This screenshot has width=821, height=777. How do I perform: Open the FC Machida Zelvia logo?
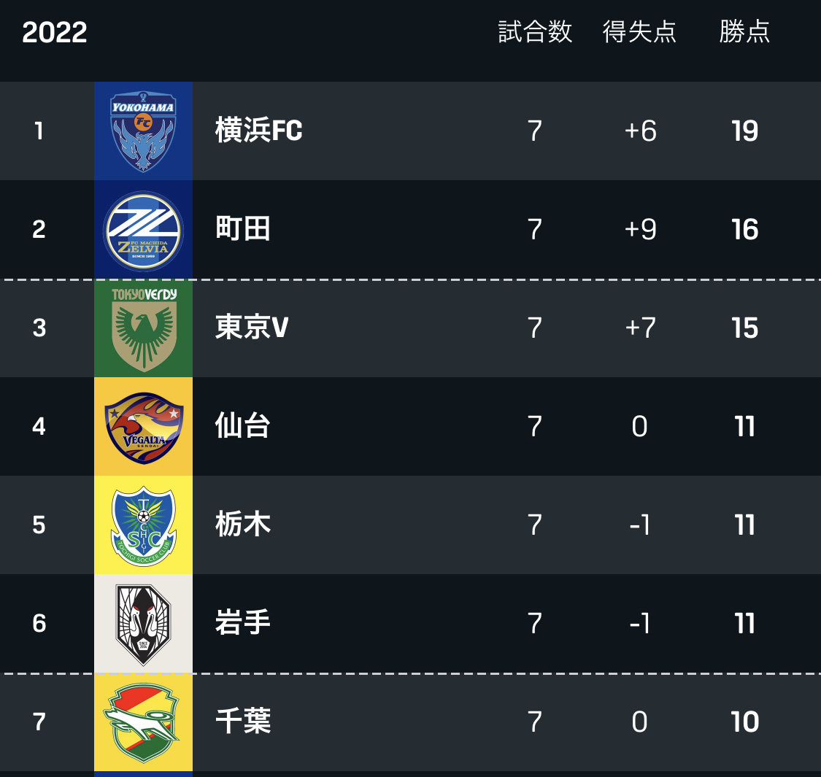click(x=143, y=230)
